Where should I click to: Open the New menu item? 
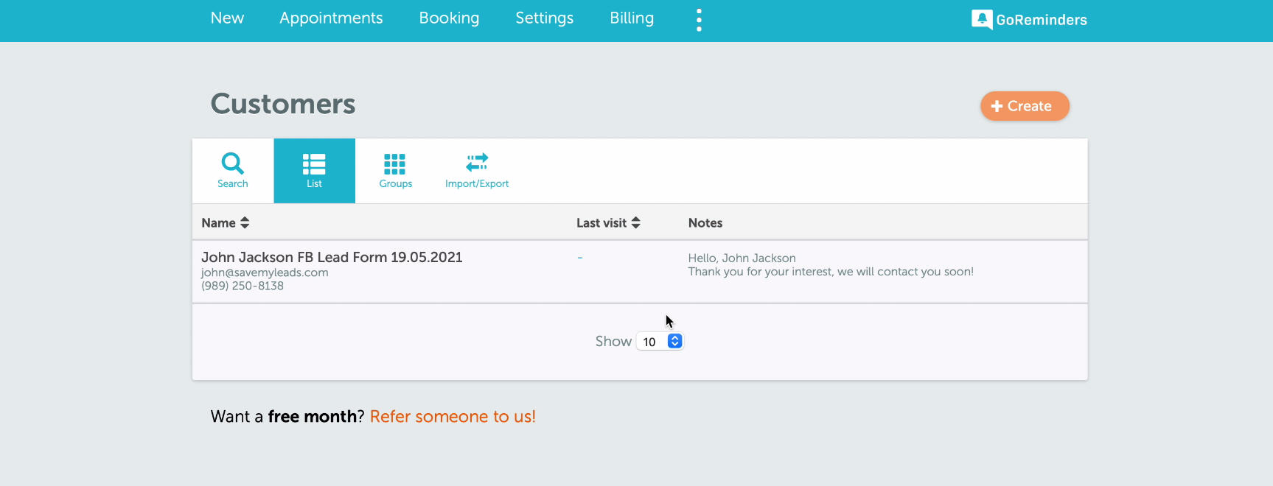click(x=227, y=18)
